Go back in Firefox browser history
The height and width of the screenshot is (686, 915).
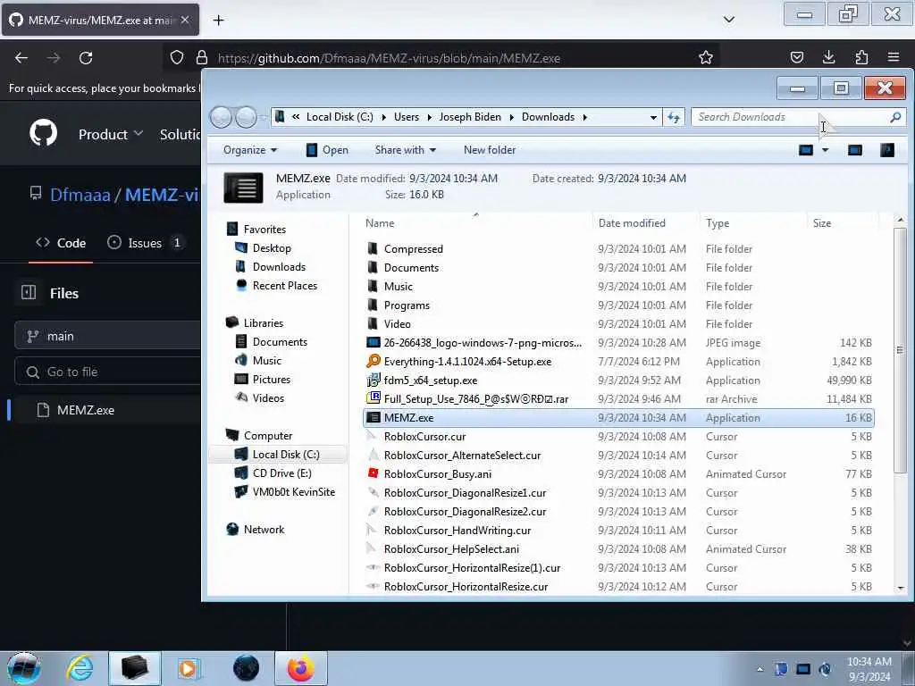pyautogui.click(x=21, y=58)
